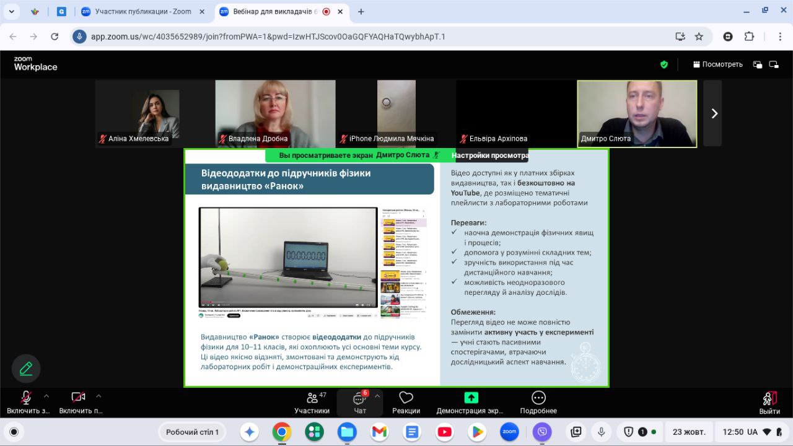Open the Посмотреть view menu

717,64
